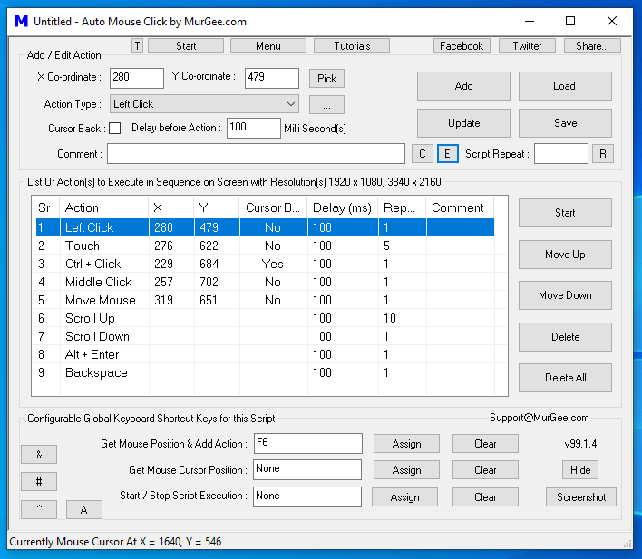Click the E button beside the Comment field
Image resolution: width=642 pixels, height=559 pixels.
tap(447, 154)
